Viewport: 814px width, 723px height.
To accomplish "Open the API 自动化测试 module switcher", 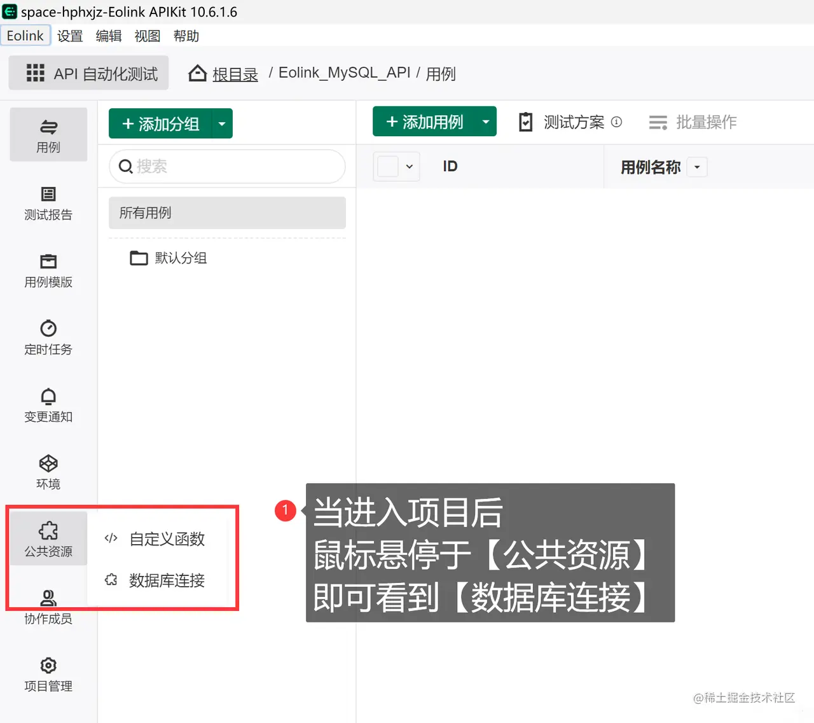I will (88, 73).
